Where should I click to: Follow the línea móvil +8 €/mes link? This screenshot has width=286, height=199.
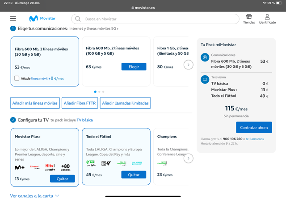click(47, 78)
